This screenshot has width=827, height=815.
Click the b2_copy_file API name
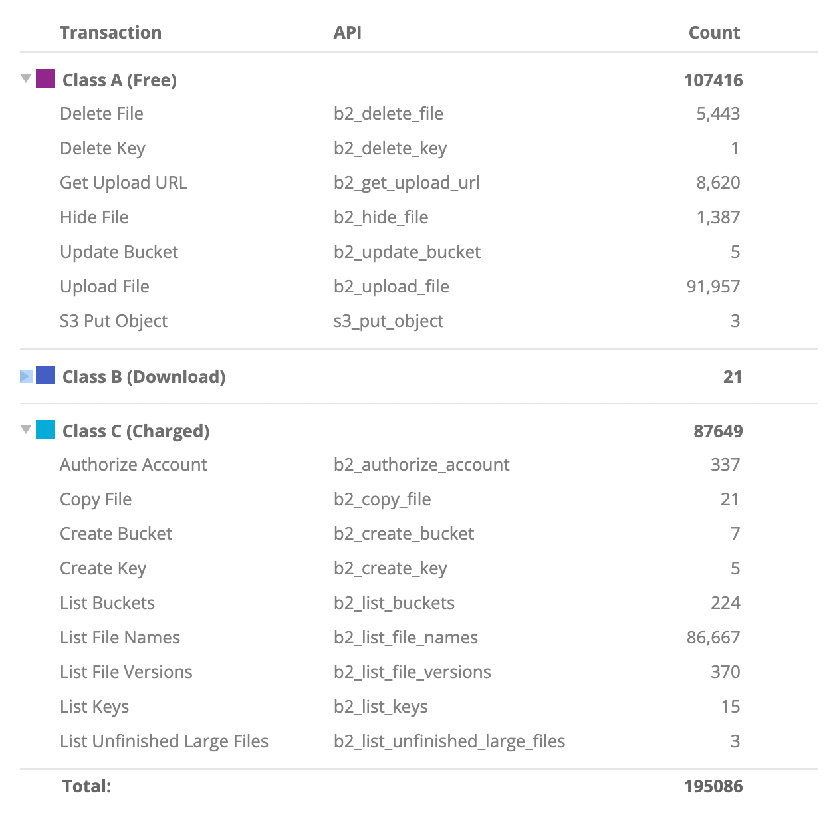pyautogui.click(x=382, y=499)
